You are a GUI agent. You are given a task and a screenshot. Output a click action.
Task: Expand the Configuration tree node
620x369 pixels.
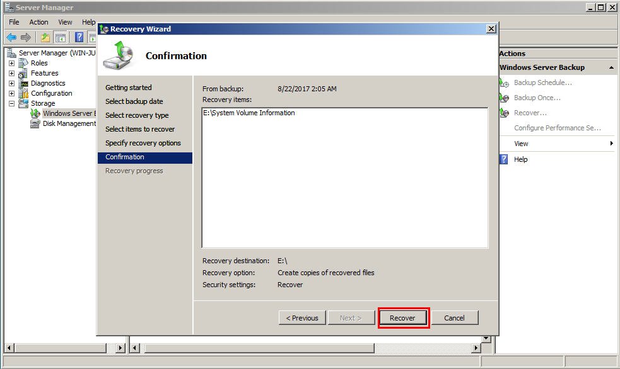pos(11,94)
